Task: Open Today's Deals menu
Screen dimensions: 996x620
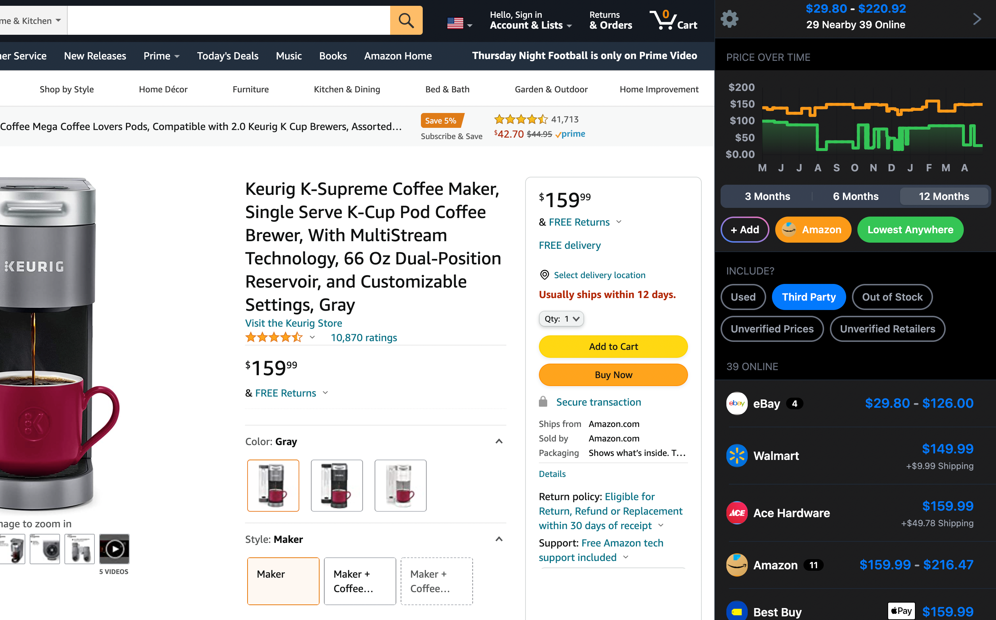Action: pyautogui.click(x=228, y=56)
